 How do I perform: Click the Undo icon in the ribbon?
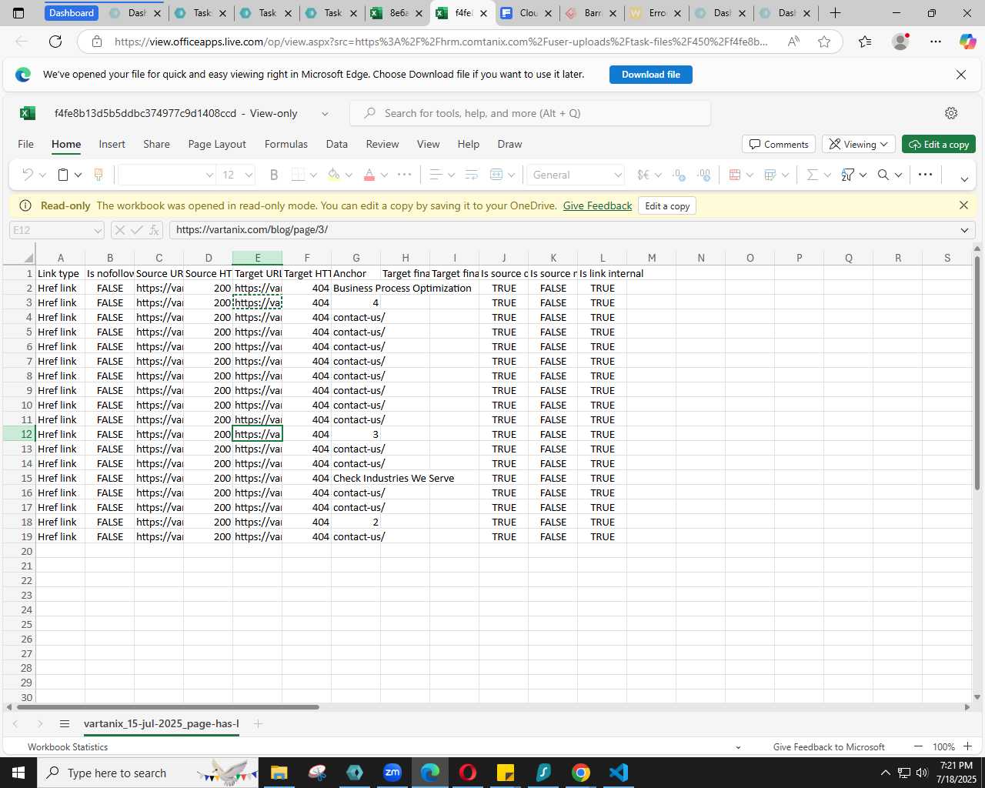[28, 175]
